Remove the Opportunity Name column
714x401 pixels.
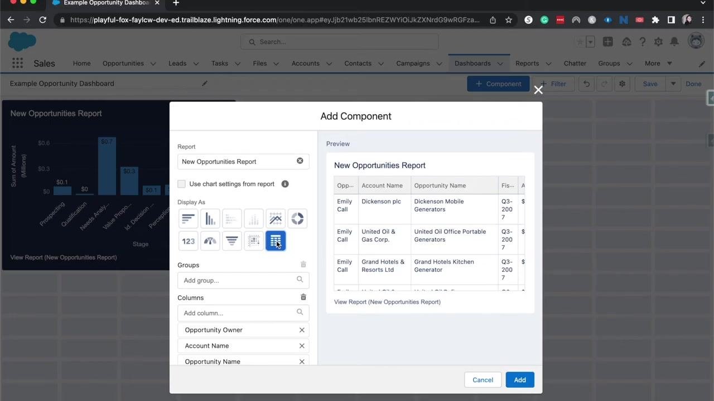pyautogui.click(x=302, y=361)
